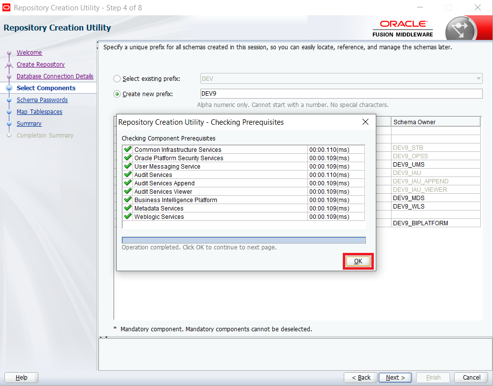Click the Schema Passwords step bullet marker
This screenshot has height=386, width=493.
[9, 100]
